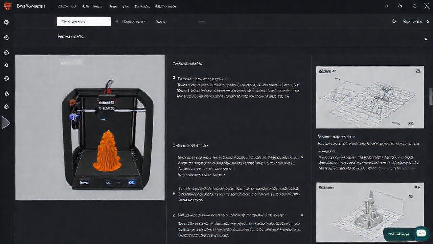Open the tower model wireframe preview thumbnail
The width and height of the screenshot is (433, 244).
point(370,213)
